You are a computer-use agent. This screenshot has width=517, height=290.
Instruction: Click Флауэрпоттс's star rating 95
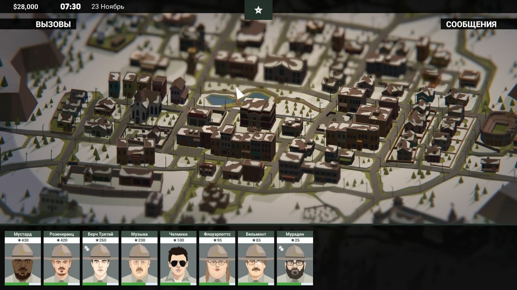[217, 240]
